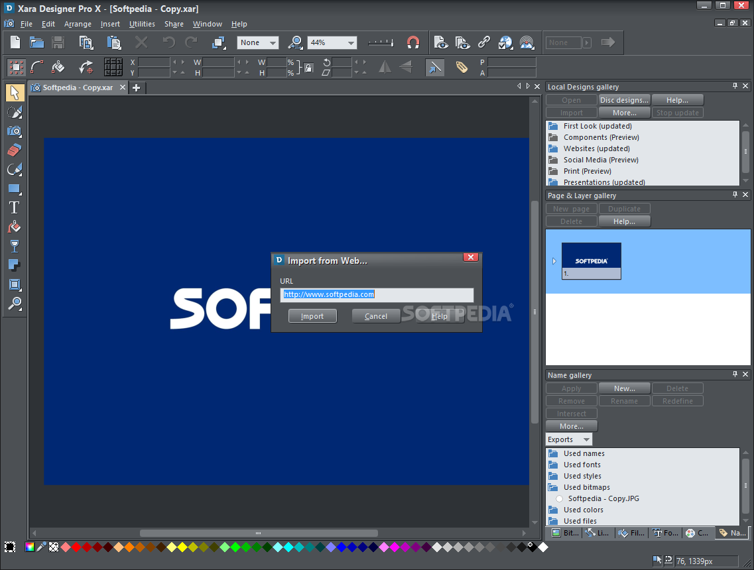Viewport: 754px width, 570px height.
Task: Click the eyedropper icon in color line
Action: point(42,546)
